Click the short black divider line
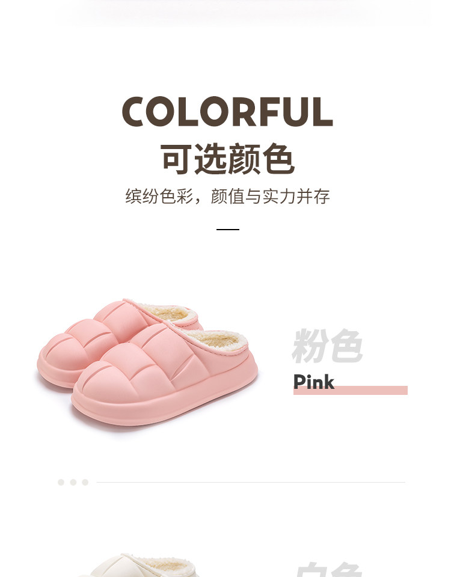Screen dimensions: 451x577 coord(227,229)
